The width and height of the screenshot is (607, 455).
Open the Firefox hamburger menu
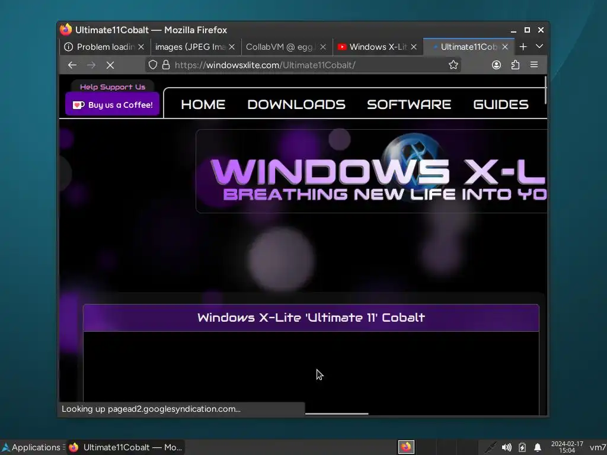click(x=534, y=65)
